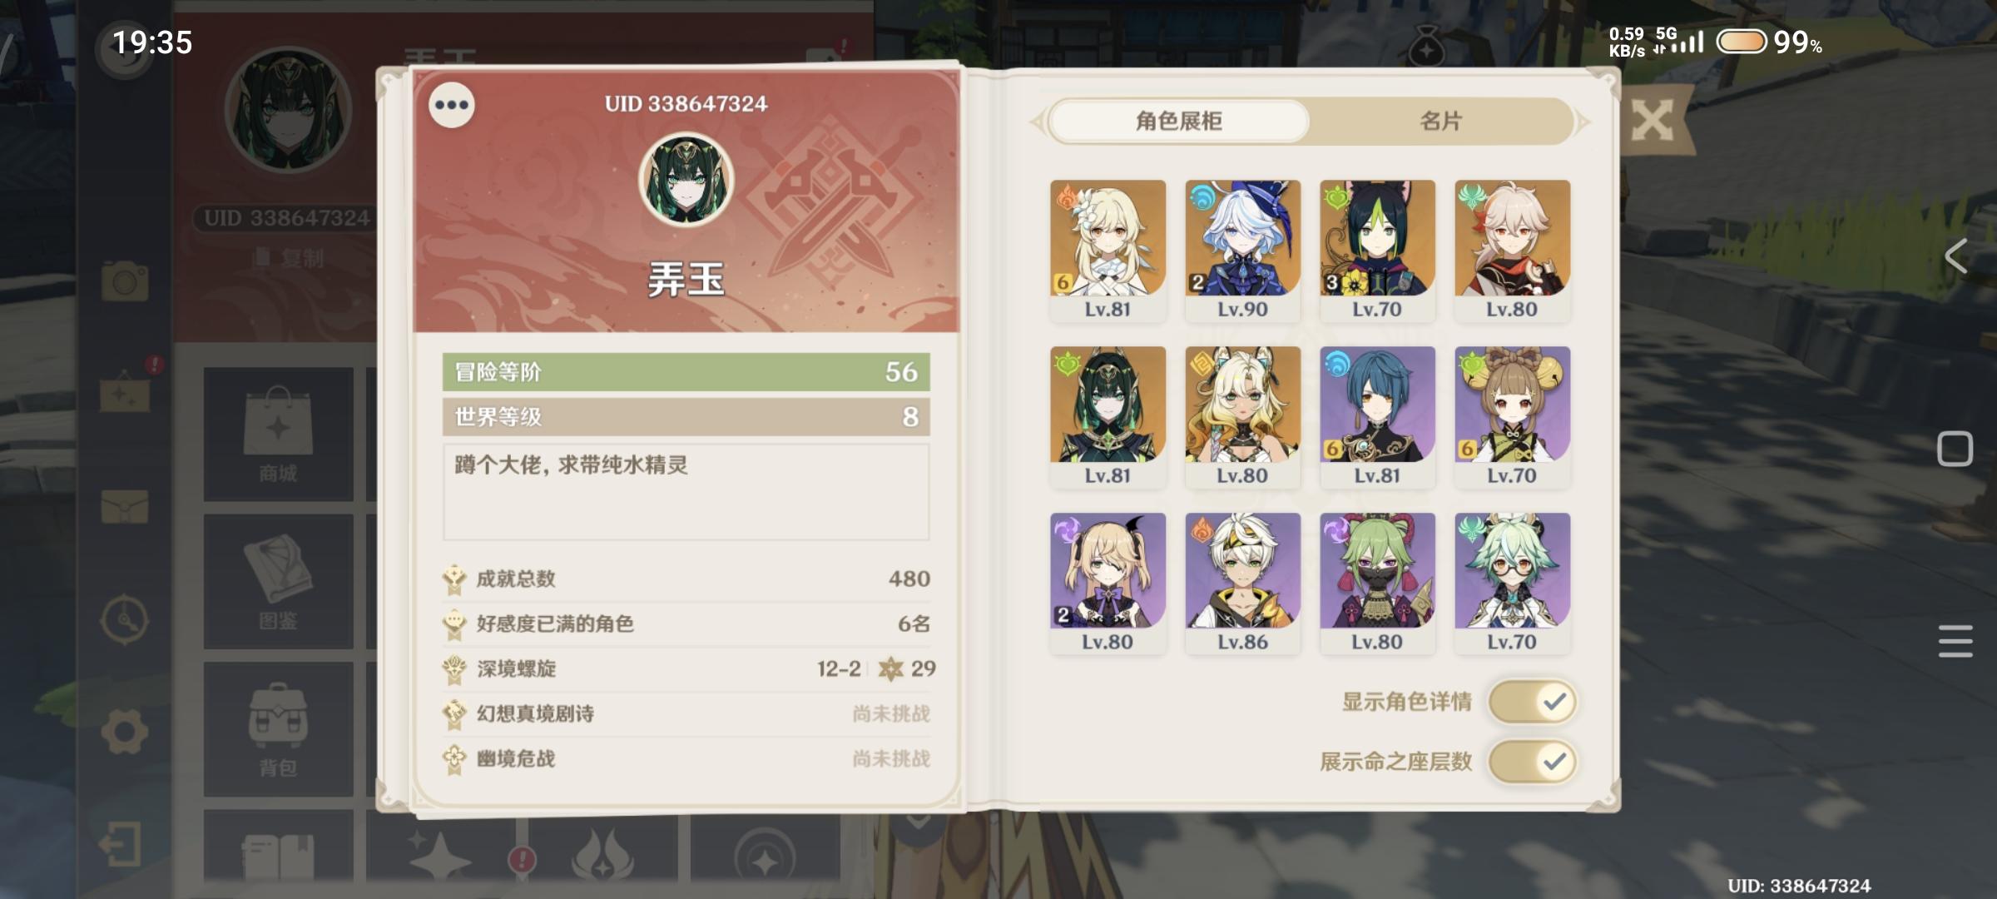
Task: Close the profile book panel
Action: click(x=1652, y=122)
